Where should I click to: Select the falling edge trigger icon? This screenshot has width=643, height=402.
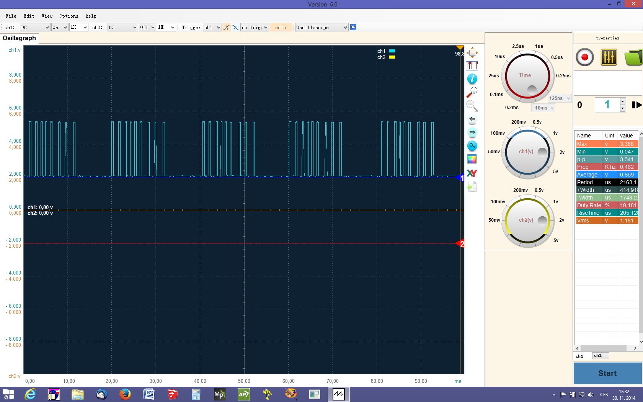tap(235, 28)
